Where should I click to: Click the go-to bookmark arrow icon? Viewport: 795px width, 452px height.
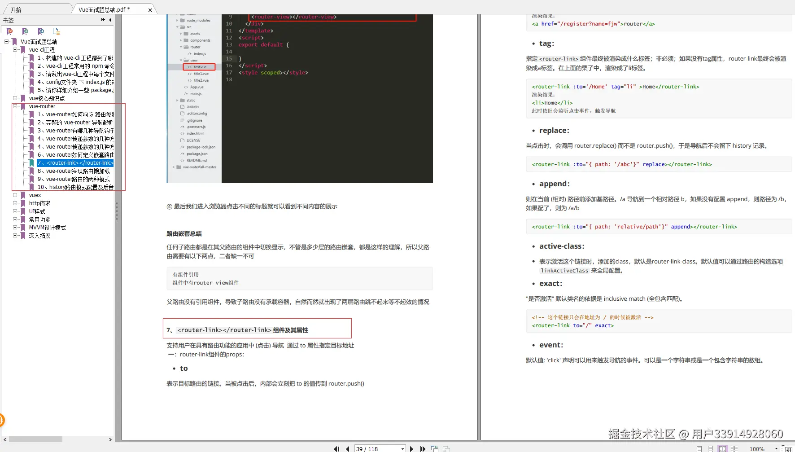pyautogui.click(x=41, y=31)
